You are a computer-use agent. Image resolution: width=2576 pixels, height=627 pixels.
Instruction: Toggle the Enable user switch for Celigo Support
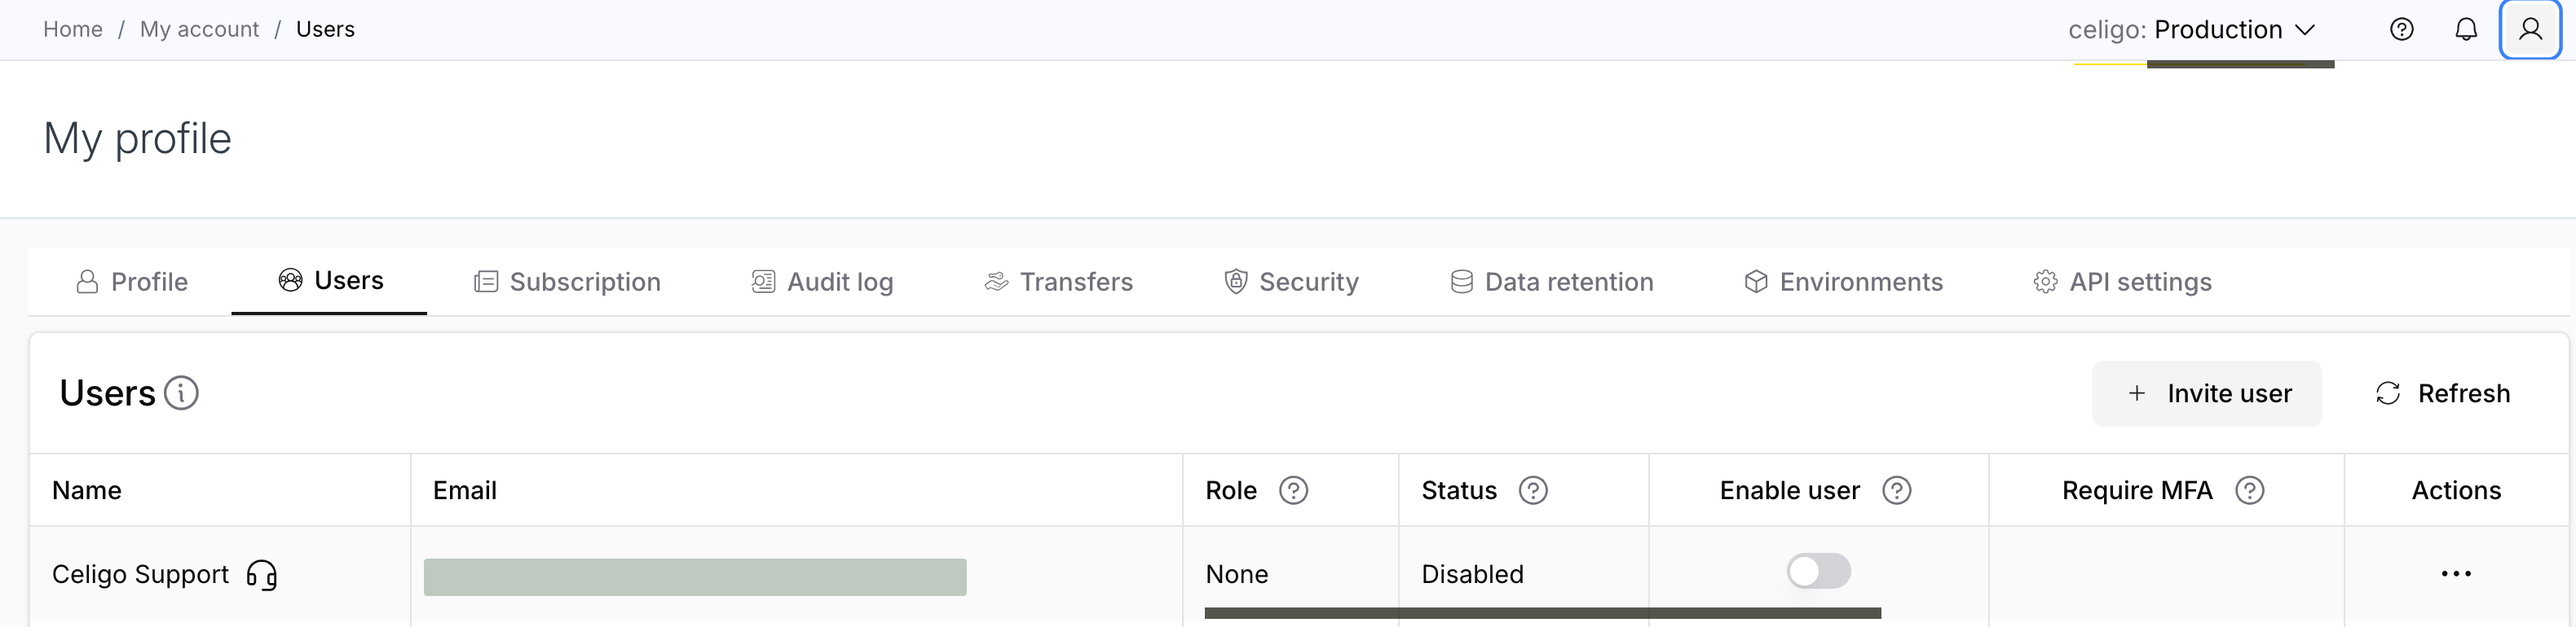1818,571
